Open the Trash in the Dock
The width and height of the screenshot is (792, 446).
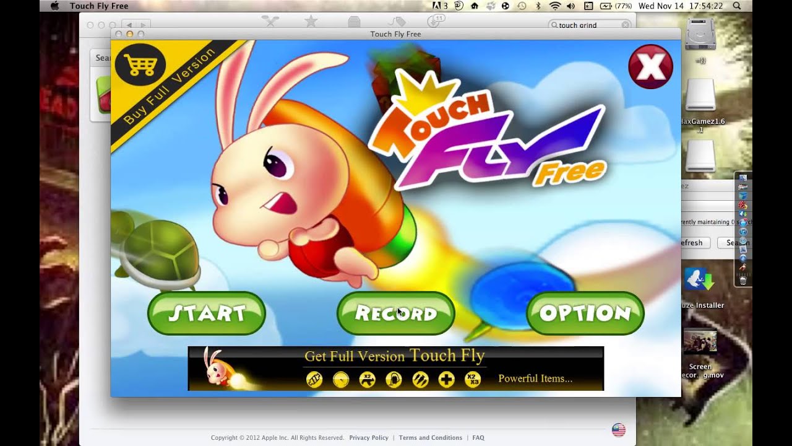pos(743,281)
